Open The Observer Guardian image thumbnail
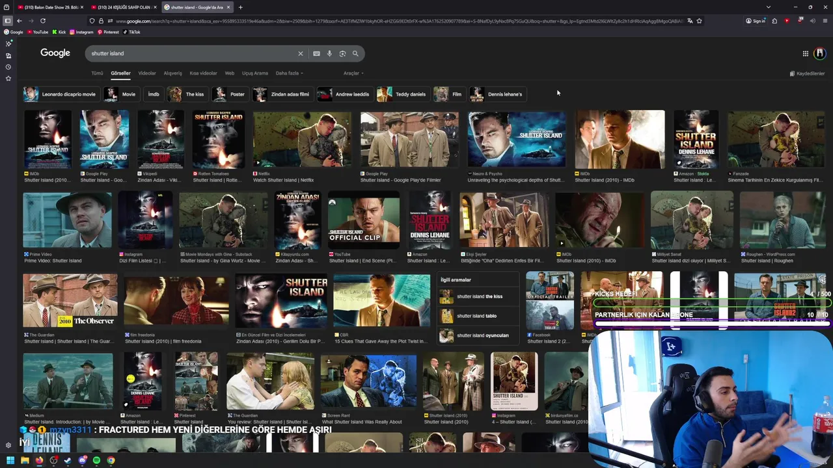833x468 pixels. [70, 300]
